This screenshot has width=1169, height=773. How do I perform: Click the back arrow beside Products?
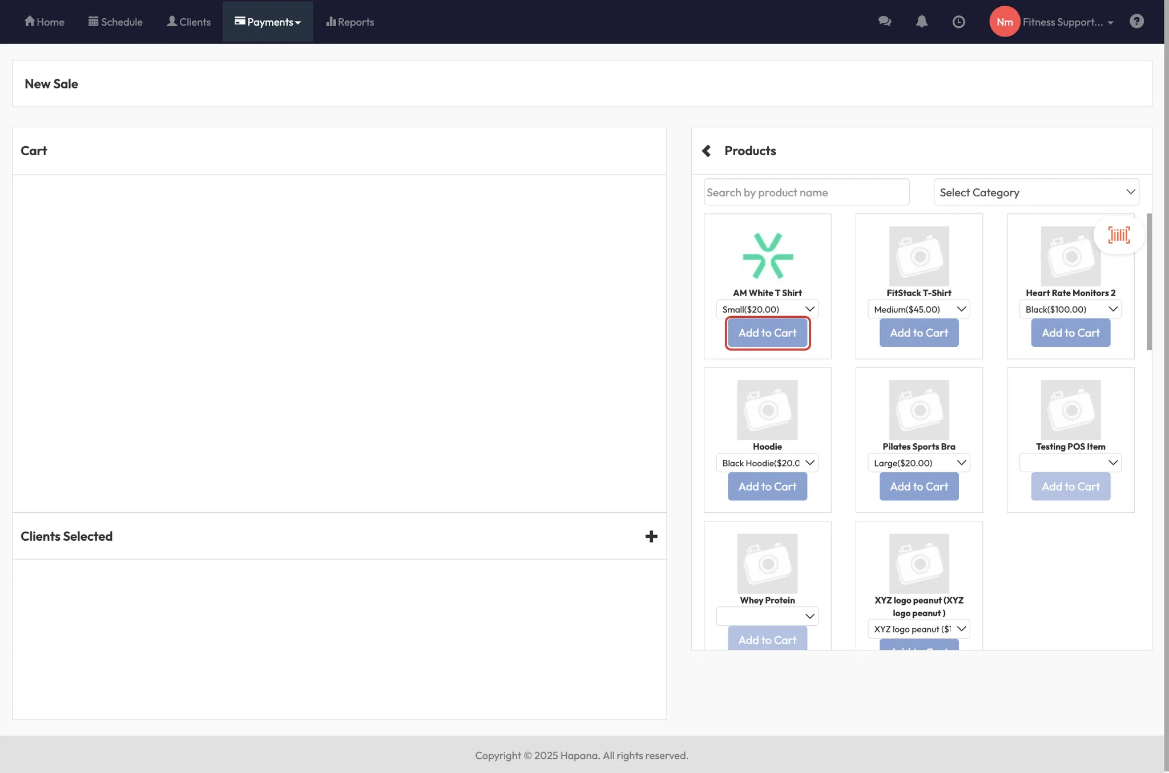pos(707,151)
